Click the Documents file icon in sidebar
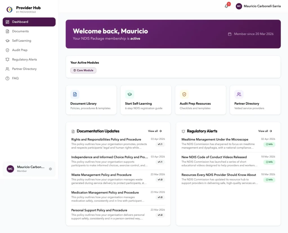This screenshot has width=288, height=233. (x=7, y=31)
